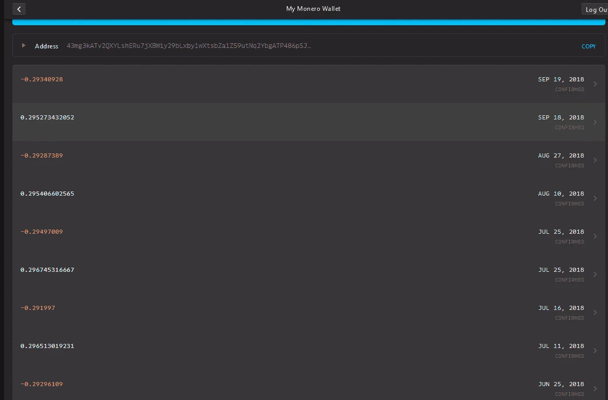
Task: Select the 0.295273432052 transaction amount
Action: tap(47, 117)
